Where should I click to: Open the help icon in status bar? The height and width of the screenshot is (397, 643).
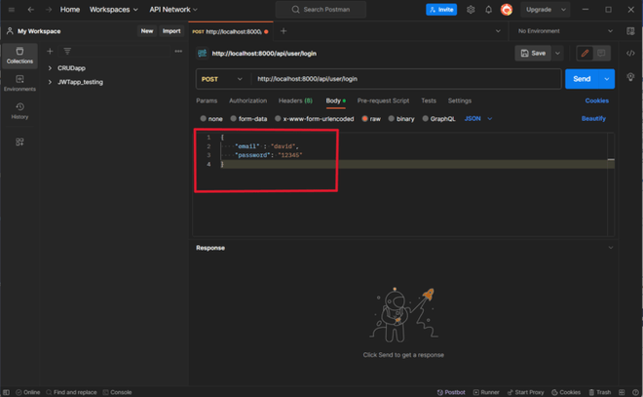click(635, 392)
